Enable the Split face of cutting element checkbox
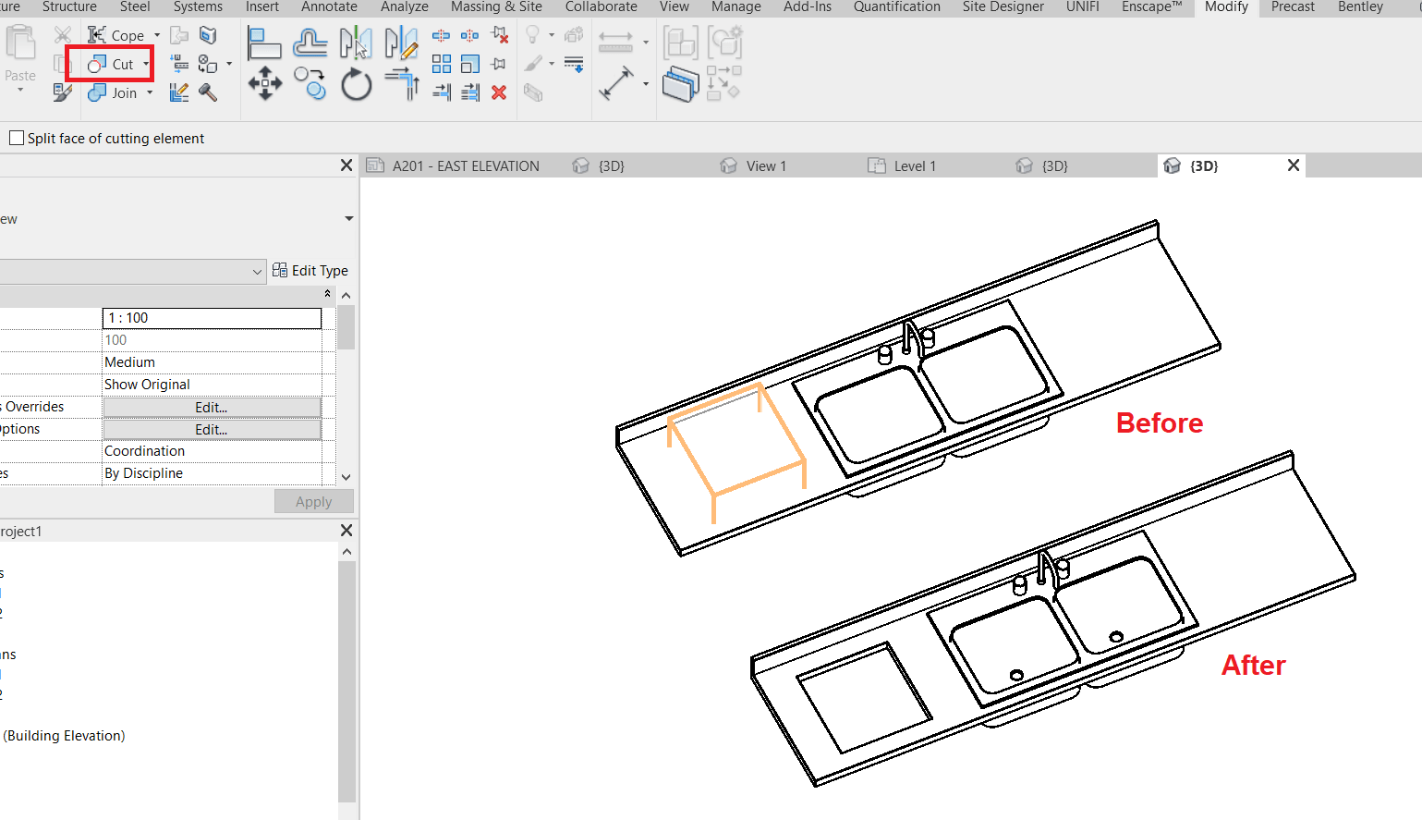Viewport: 1422px width, 820px height. click(x=16, y=138)
